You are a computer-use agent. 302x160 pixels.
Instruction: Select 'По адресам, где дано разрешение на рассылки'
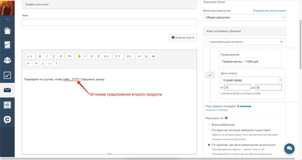pos(209,145)
